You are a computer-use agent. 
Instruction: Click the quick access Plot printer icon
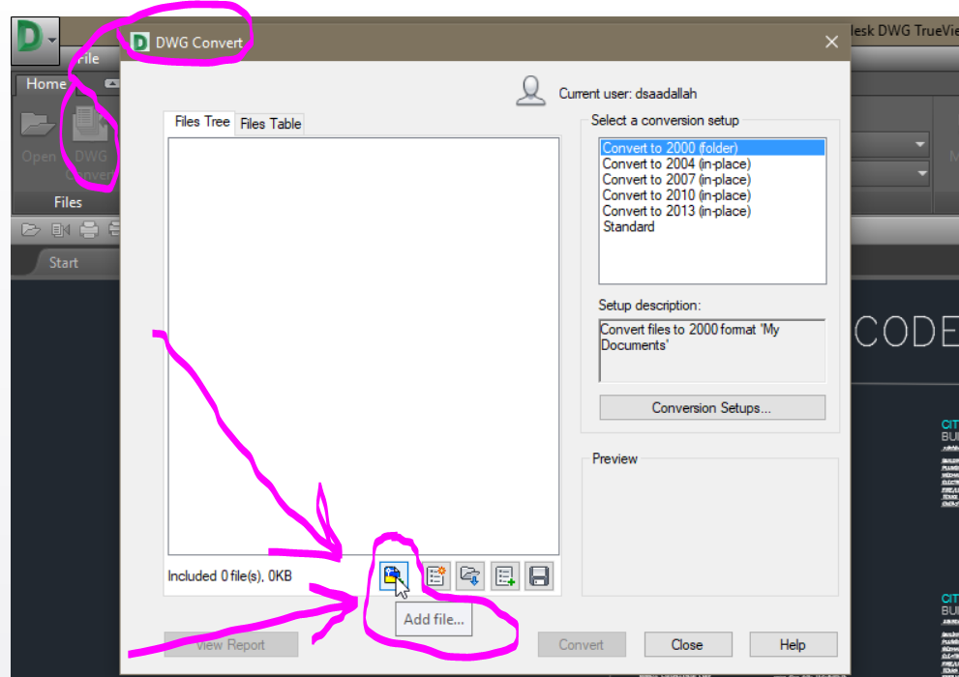[89, 230]
